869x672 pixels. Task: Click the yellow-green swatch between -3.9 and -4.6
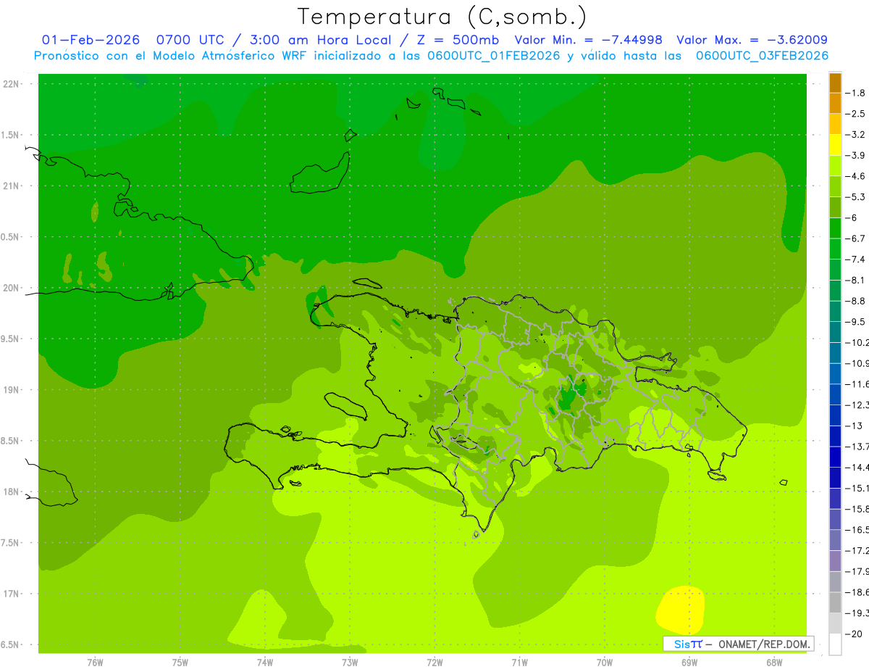[x=835, y=166]
